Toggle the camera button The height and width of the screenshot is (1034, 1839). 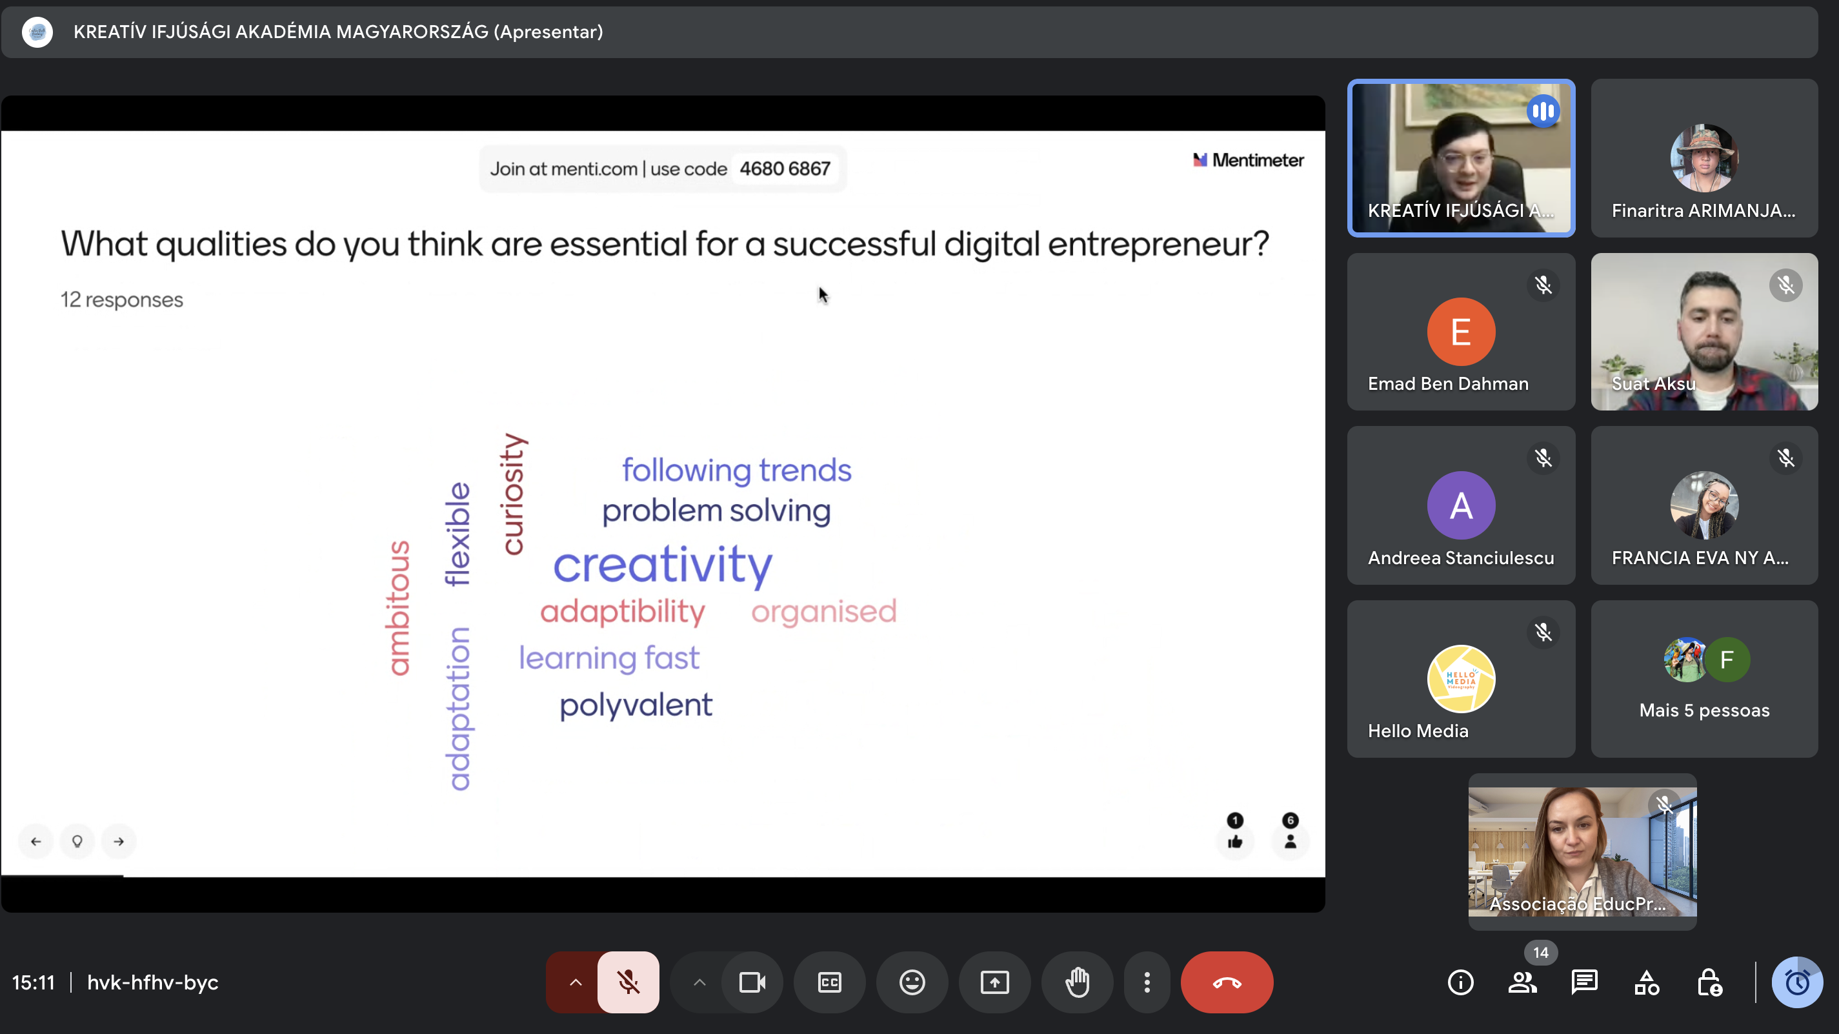752,982
